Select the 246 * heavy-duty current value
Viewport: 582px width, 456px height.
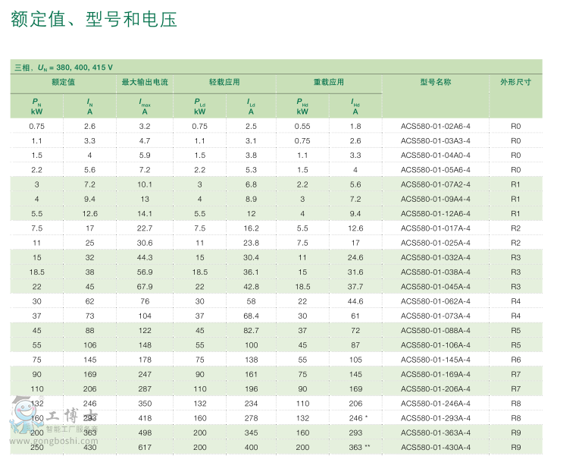coord(357,418)
